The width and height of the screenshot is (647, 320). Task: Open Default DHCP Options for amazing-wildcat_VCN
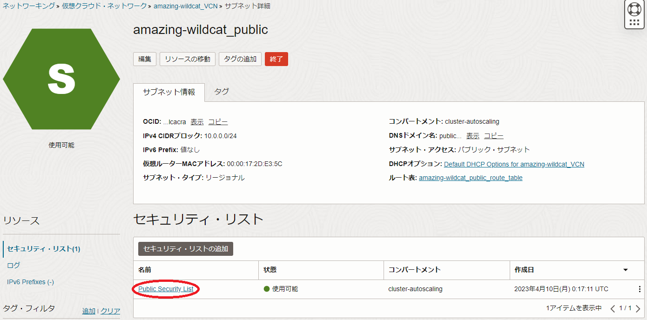coord(514,164)
